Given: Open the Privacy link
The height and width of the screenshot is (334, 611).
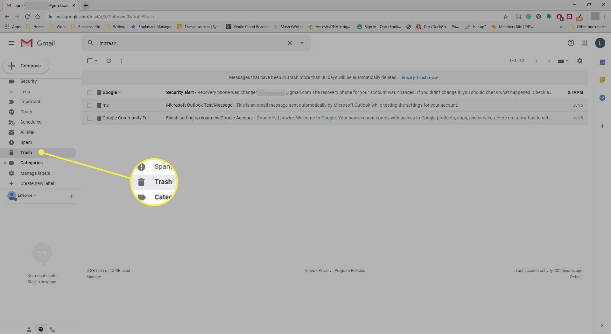Looking at the screenshot, I should point(325,271).
